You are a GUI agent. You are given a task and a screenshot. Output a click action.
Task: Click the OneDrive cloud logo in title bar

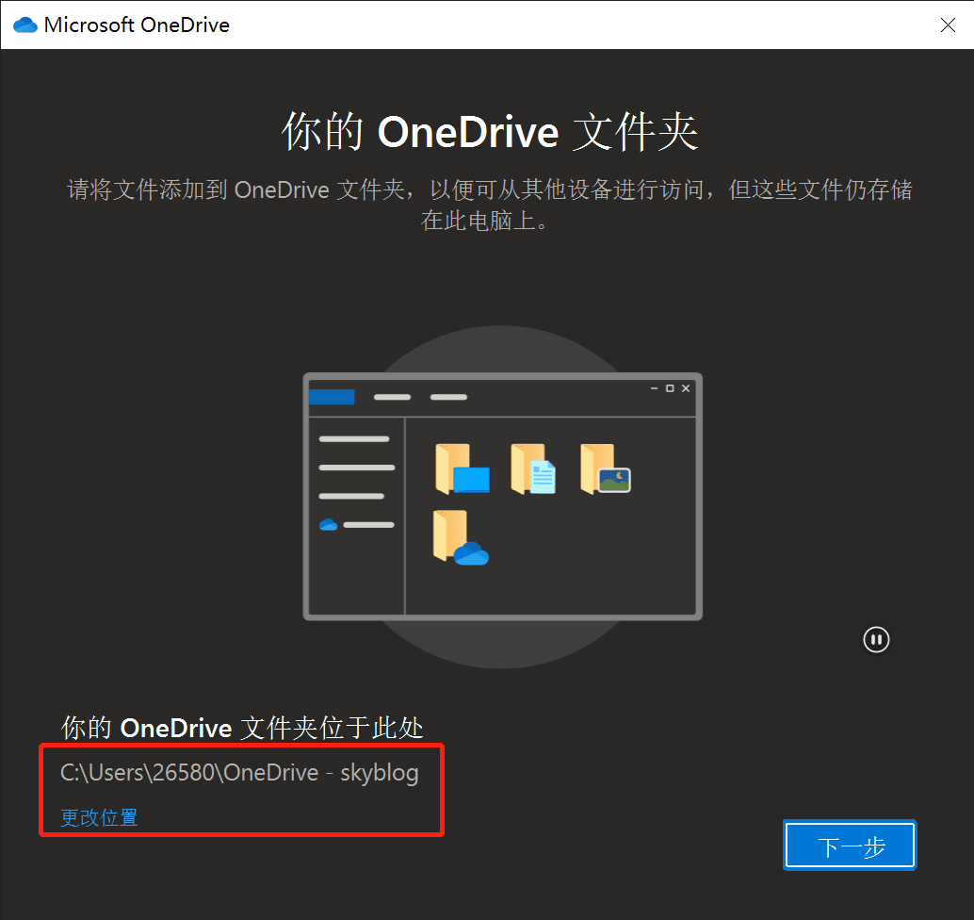(25, 25)
